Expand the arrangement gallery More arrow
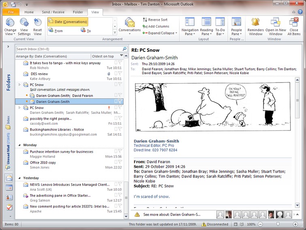This screenshot has height=230, width=306. click(115, 32)
